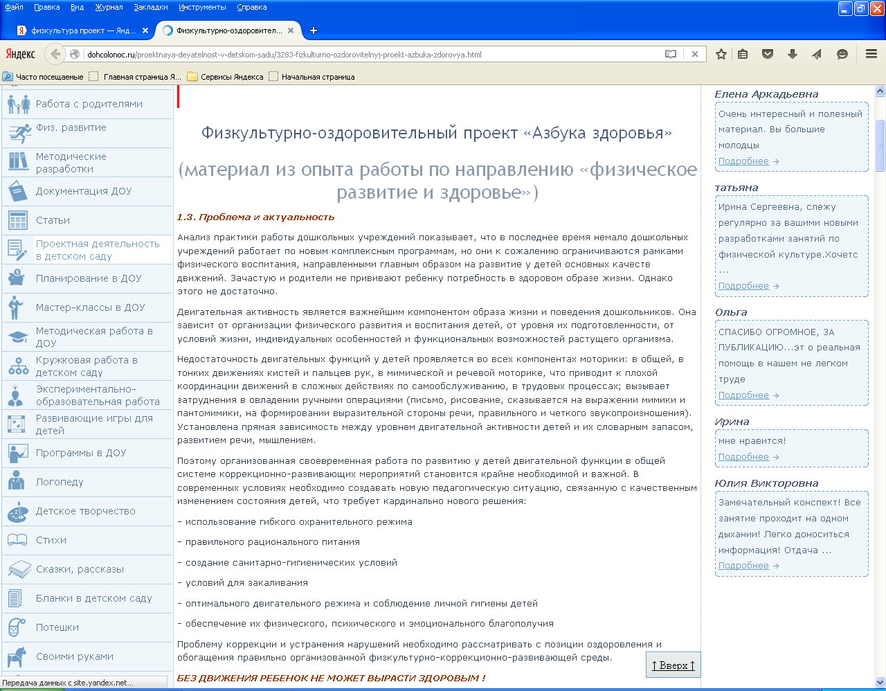Open Часто посещаемые bookmarks folder
Viewport: 886px width, 691px height.
[x=44, y=77]
